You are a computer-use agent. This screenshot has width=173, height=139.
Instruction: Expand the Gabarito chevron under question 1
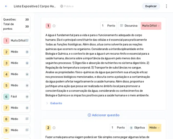click(x=47, y=103)
